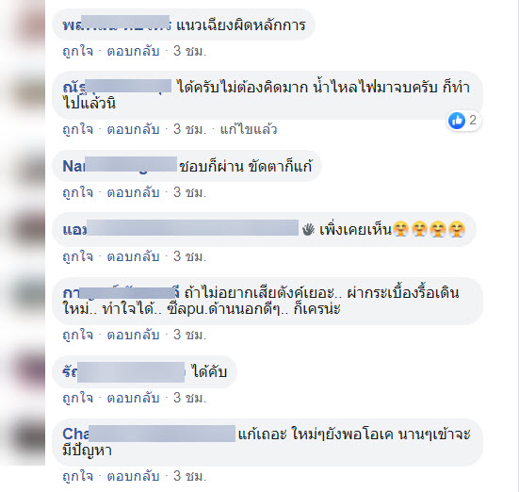519x492 pixels.
Task: Reply to the short "ได้คับ" comment
Action: point(133,398)
